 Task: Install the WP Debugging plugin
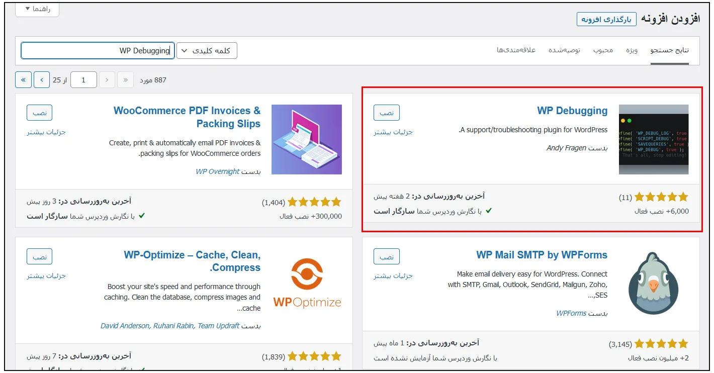click(387, 113)
